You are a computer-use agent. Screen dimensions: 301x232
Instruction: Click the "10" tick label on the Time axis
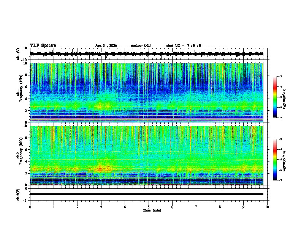pyautogui.click(x=267, y=207)
